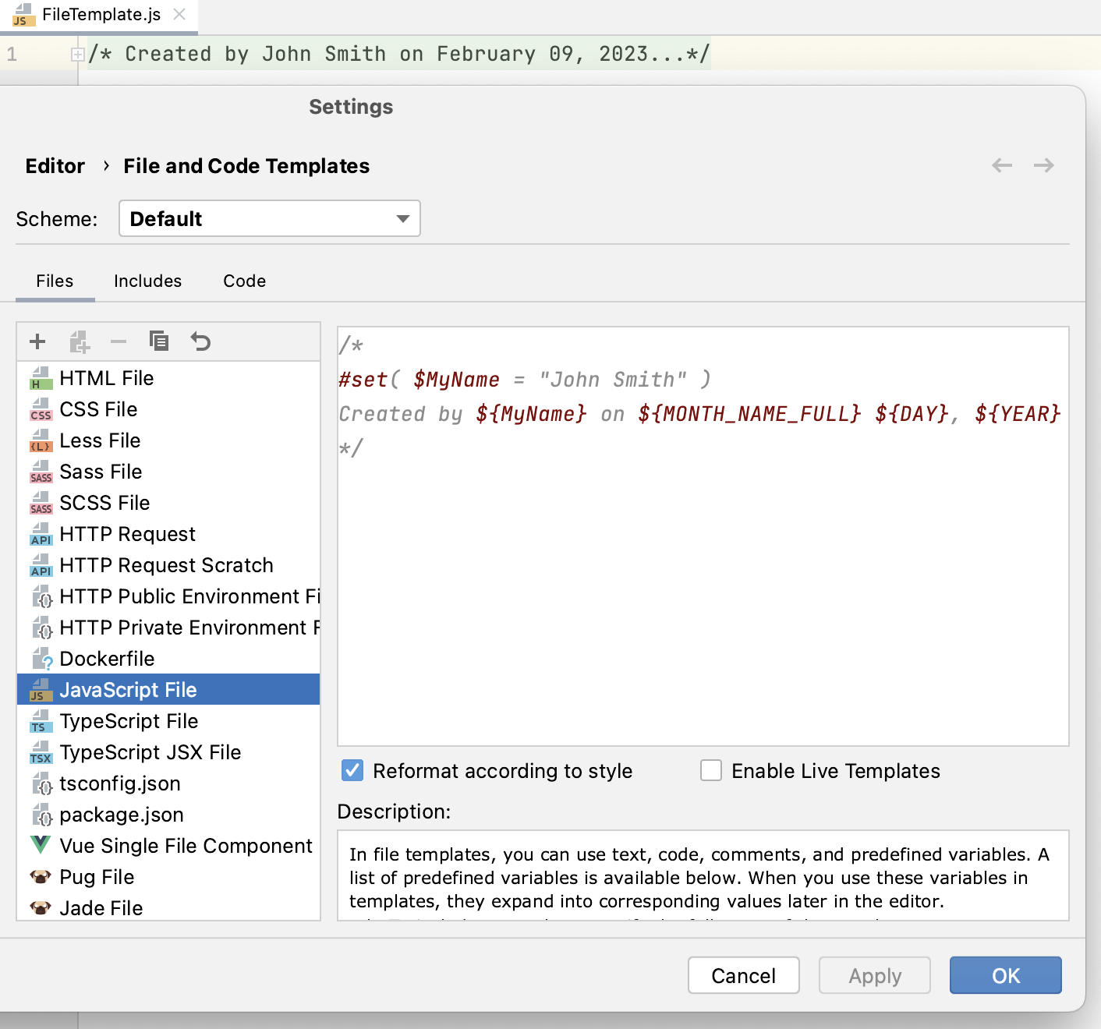Select the Vue Single File Component template
Image resolution: width=1101 pixels, height=1029 pixels.
[186, 845]
